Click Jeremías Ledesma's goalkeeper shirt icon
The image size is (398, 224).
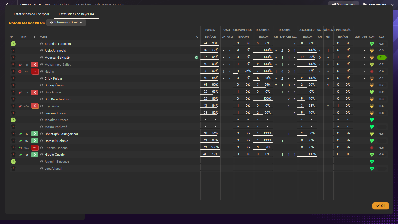click(x=13, y=44)
